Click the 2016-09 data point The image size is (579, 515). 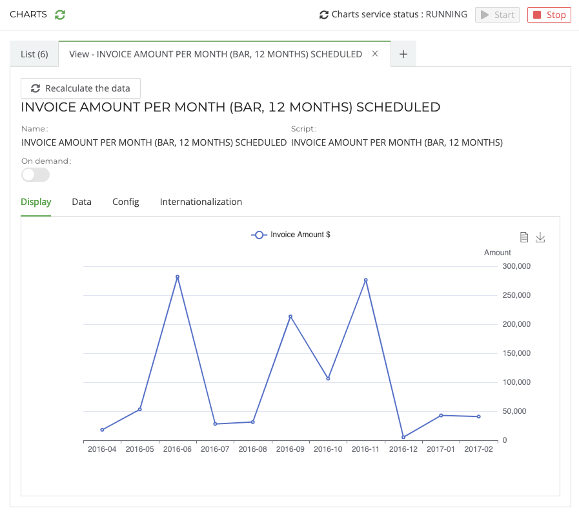pos(290,316)
